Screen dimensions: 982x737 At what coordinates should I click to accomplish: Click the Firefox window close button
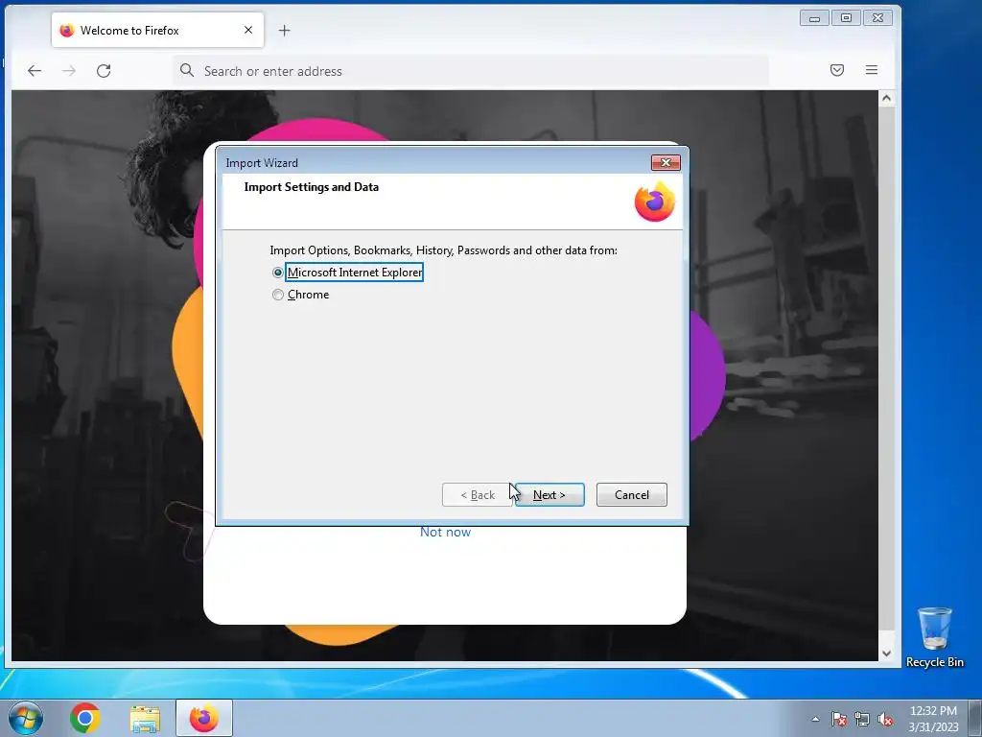pos(878,18)
